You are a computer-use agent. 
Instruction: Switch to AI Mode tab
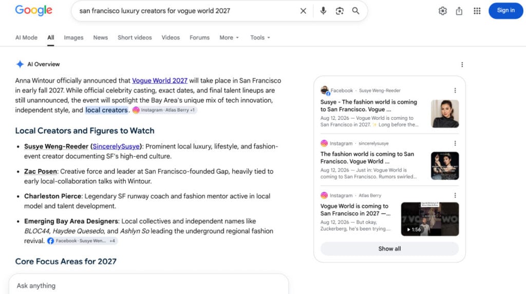pos(26,38)
